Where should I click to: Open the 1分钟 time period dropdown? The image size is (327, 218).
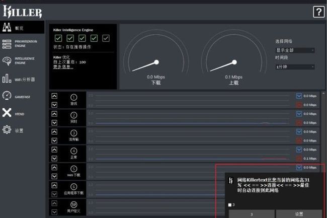point(295,67)
